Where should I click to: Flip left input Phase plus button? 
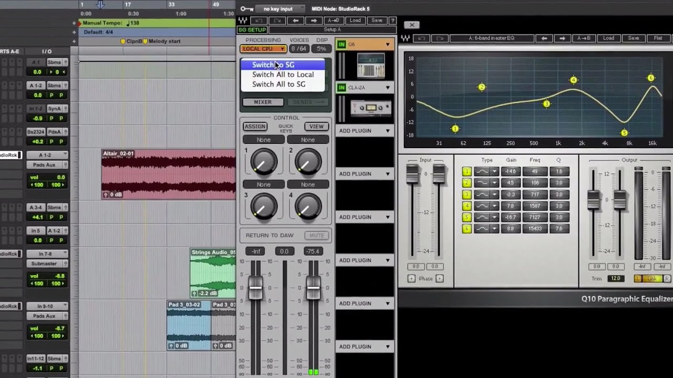coord(411,279)
